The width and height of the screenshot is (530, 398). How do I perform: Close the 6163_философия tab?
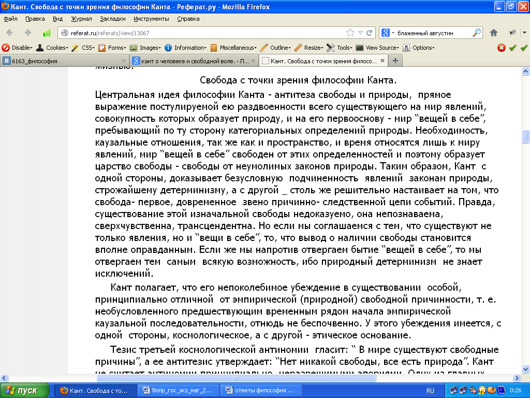[x=124, y=61]
